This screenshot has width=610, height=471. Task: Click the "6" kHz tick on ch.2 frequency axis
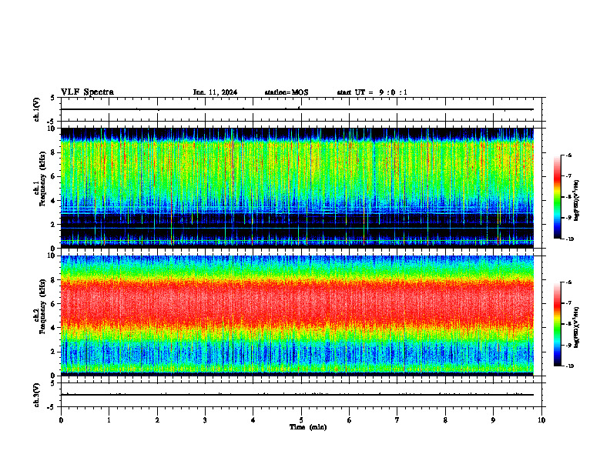[x=54, y=304]
